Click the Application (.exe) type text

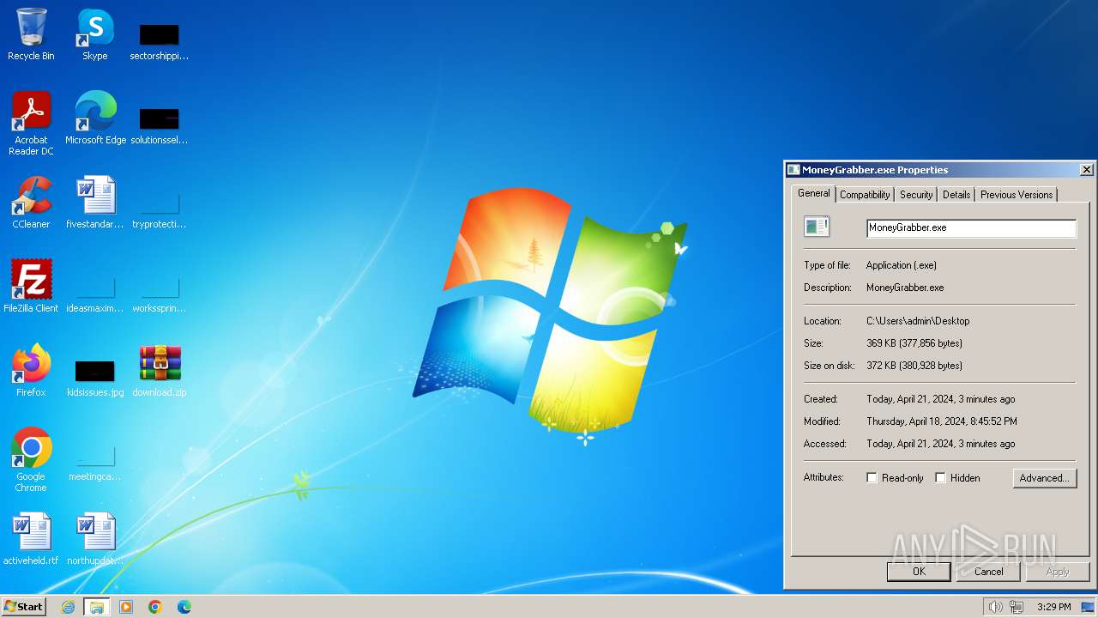902,265
